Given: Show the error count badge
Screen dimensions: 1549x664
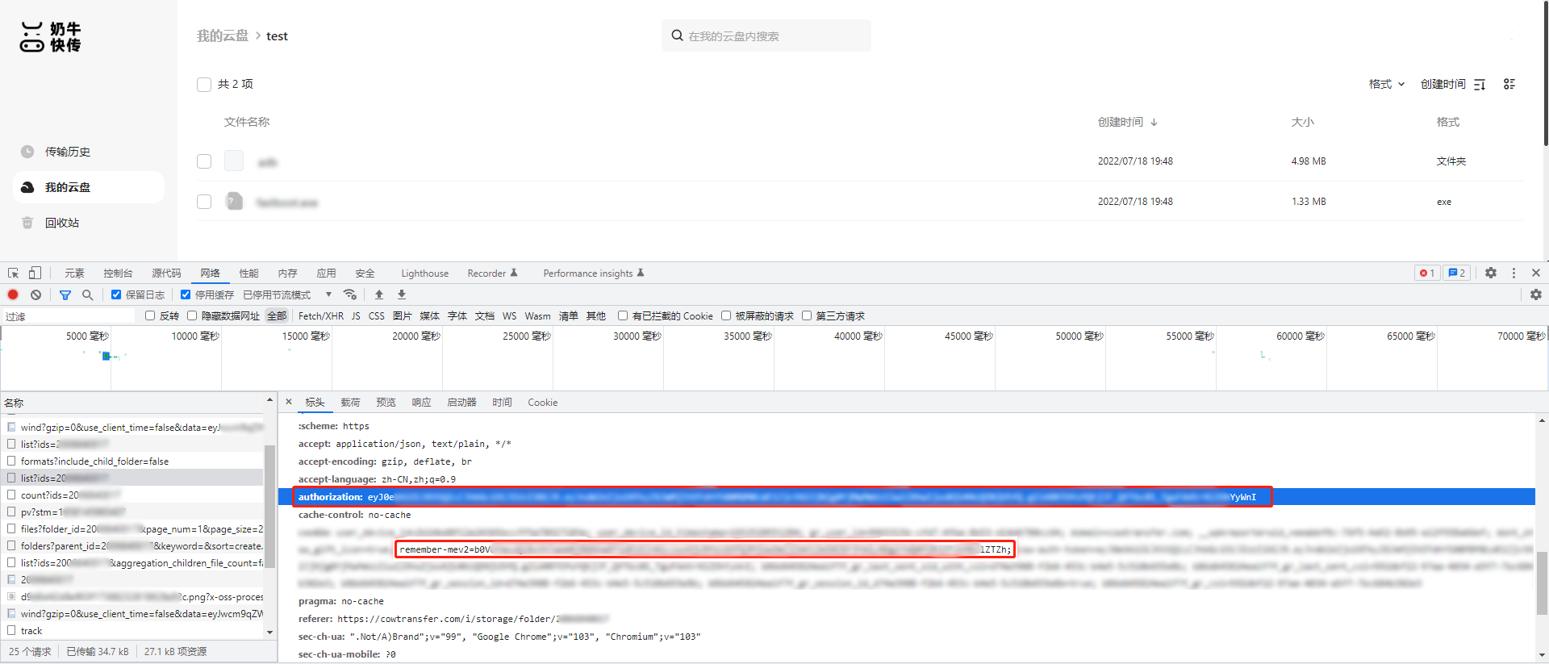Looking at the screenshot, I should 1427,274.
